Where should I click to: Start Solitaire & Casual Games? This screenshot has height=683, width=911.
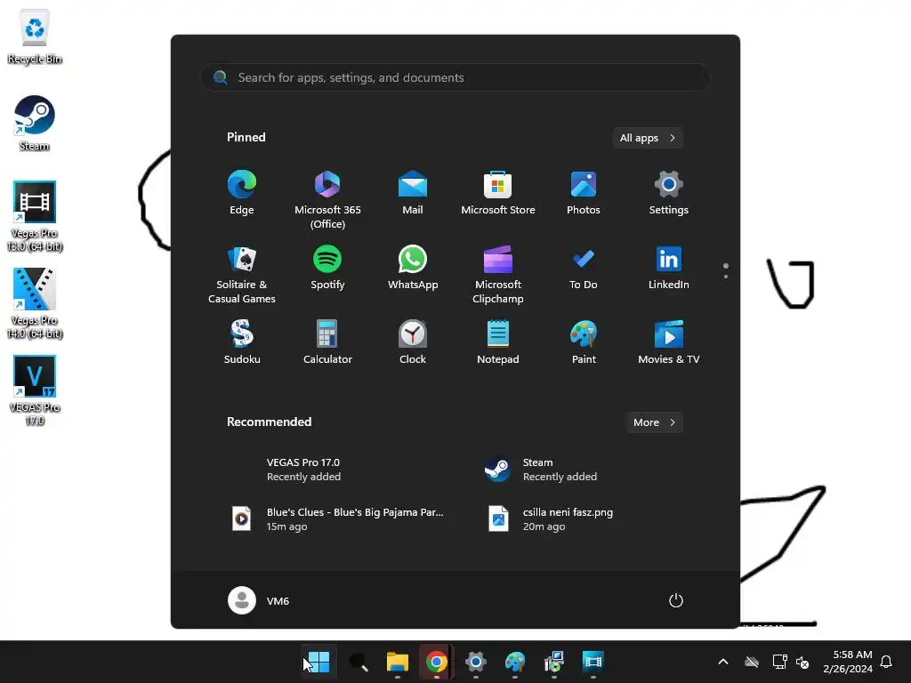coord(242,275)
